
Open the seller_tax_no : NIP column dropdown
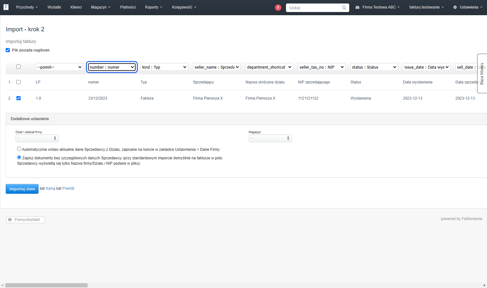click(x=322, y=67)
